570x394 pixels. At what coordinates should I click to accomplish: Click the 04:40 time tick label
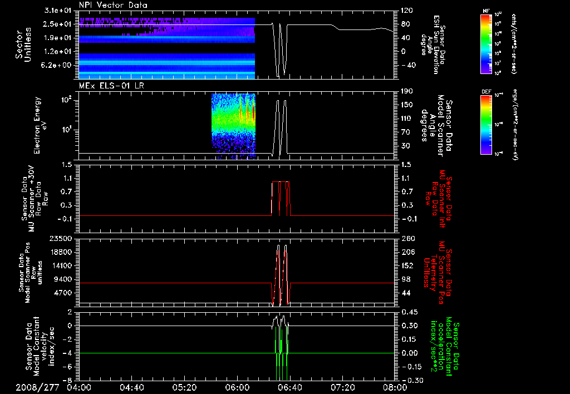coord(131,387)
